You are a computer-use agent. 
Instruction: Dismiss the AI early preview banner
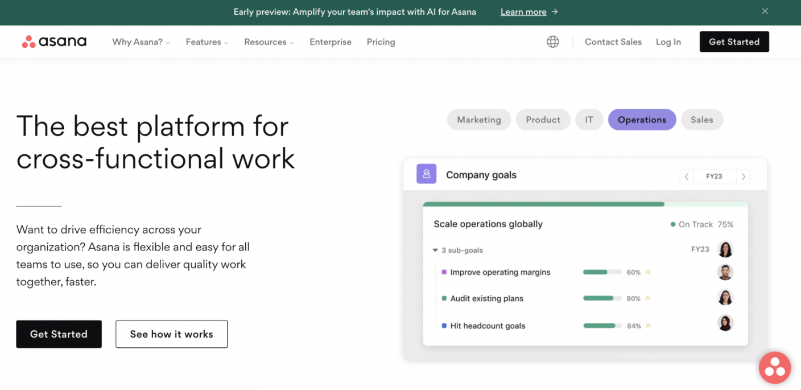tap(765, 11)
